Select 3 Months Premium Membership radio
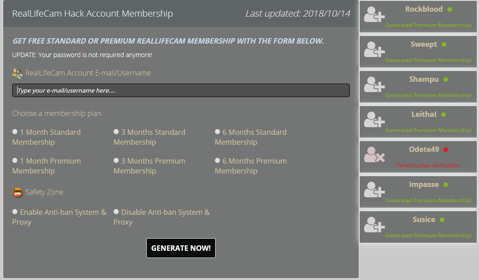479x280 pixels. (116, 160)
